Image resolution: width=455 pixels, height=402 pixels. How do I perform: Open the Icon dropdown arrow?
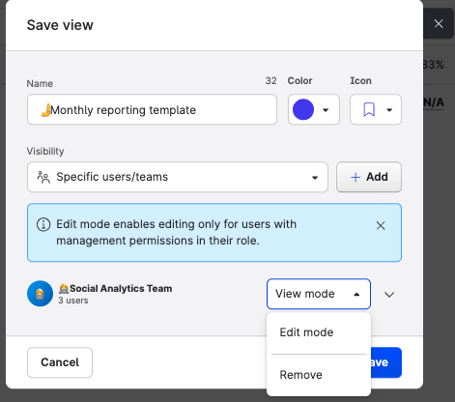389,110
